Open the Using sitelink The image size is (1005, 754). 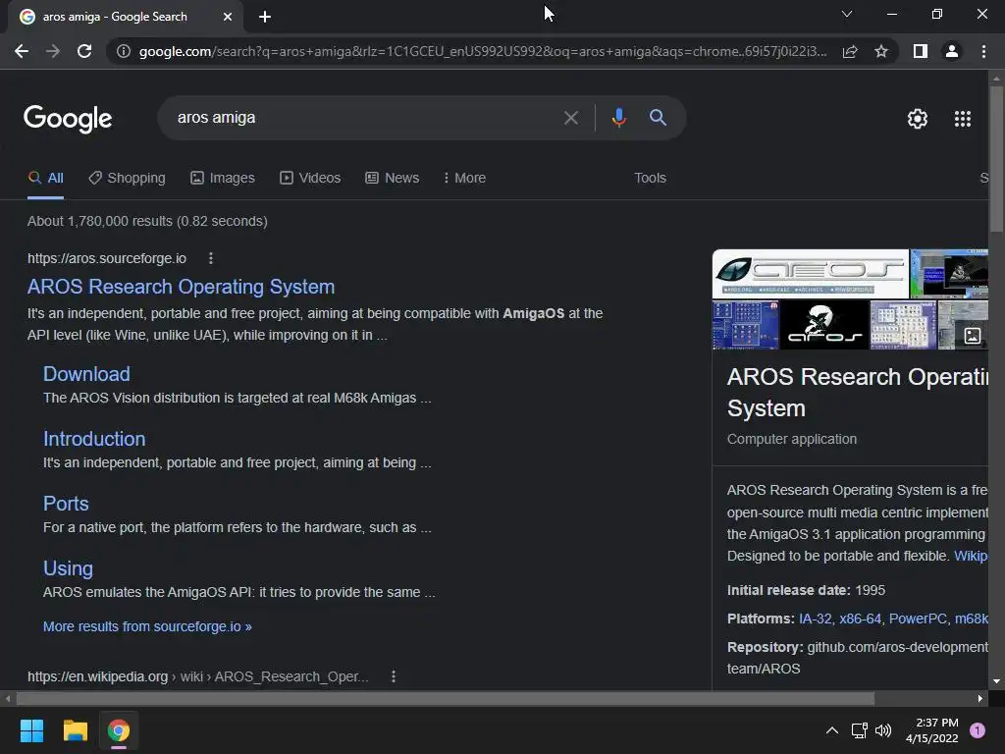point(68,568)
